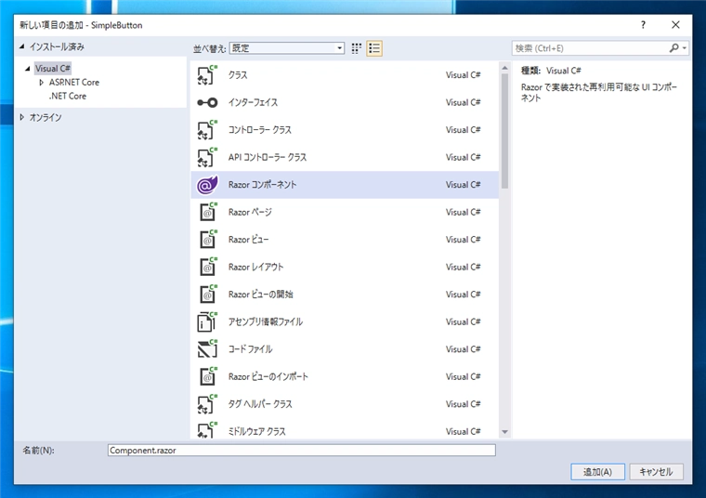Open the search options dropdown arrow
Viewport: 706px width, 498px height.
(x=685, y=48)
